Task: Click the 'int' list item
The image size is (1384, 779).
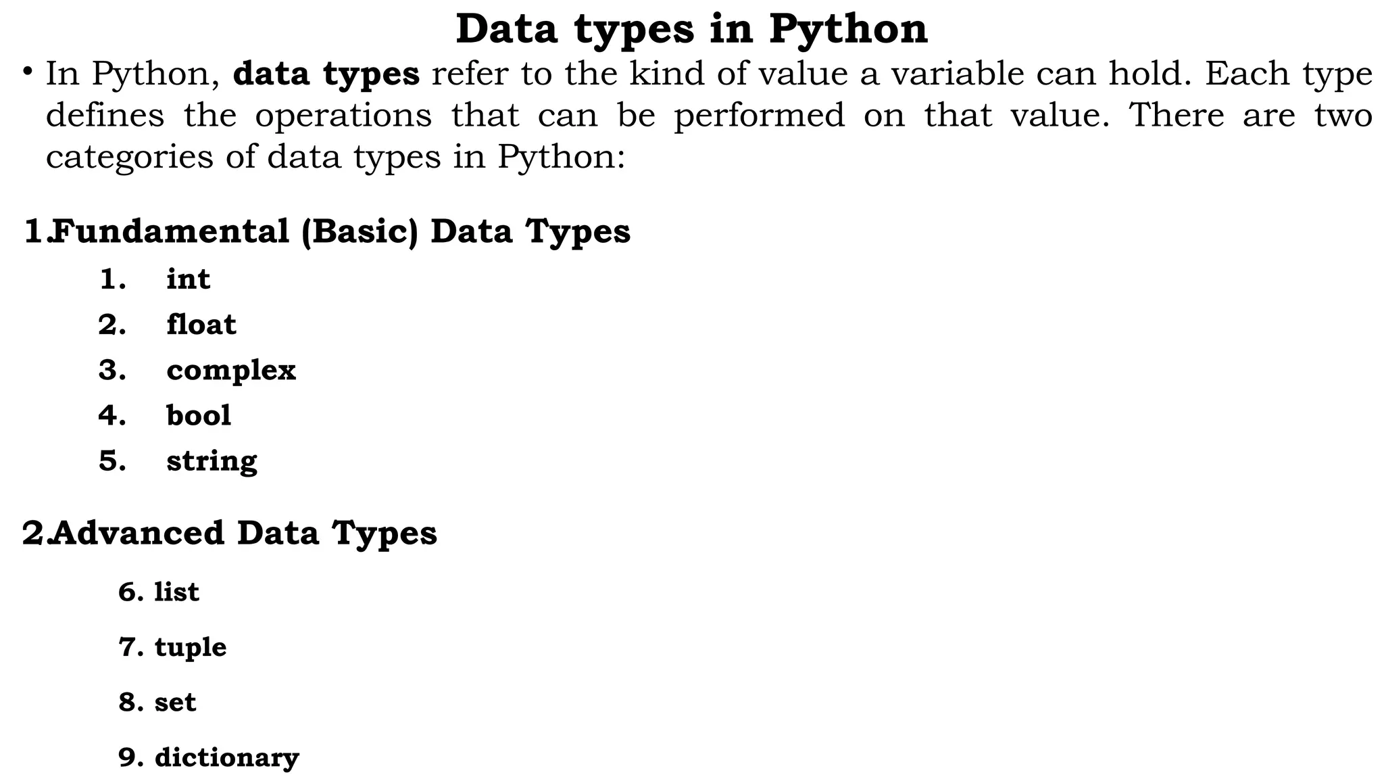Action: pyautogui.click(x=188, y=279)
